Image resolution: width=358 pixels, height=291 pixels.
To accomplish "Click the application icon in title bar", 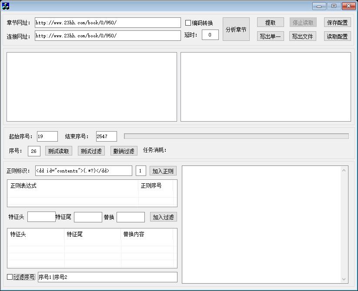I will click(5, 6).
